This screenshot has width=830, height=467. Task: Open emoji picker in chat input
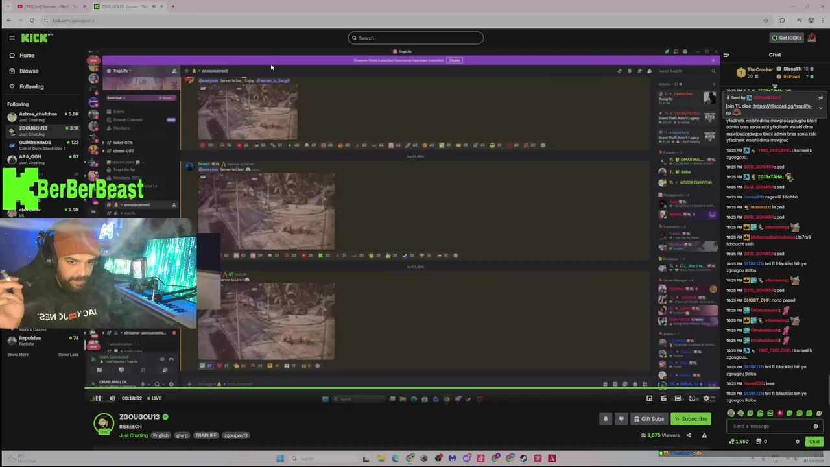[x=816, y=426]
